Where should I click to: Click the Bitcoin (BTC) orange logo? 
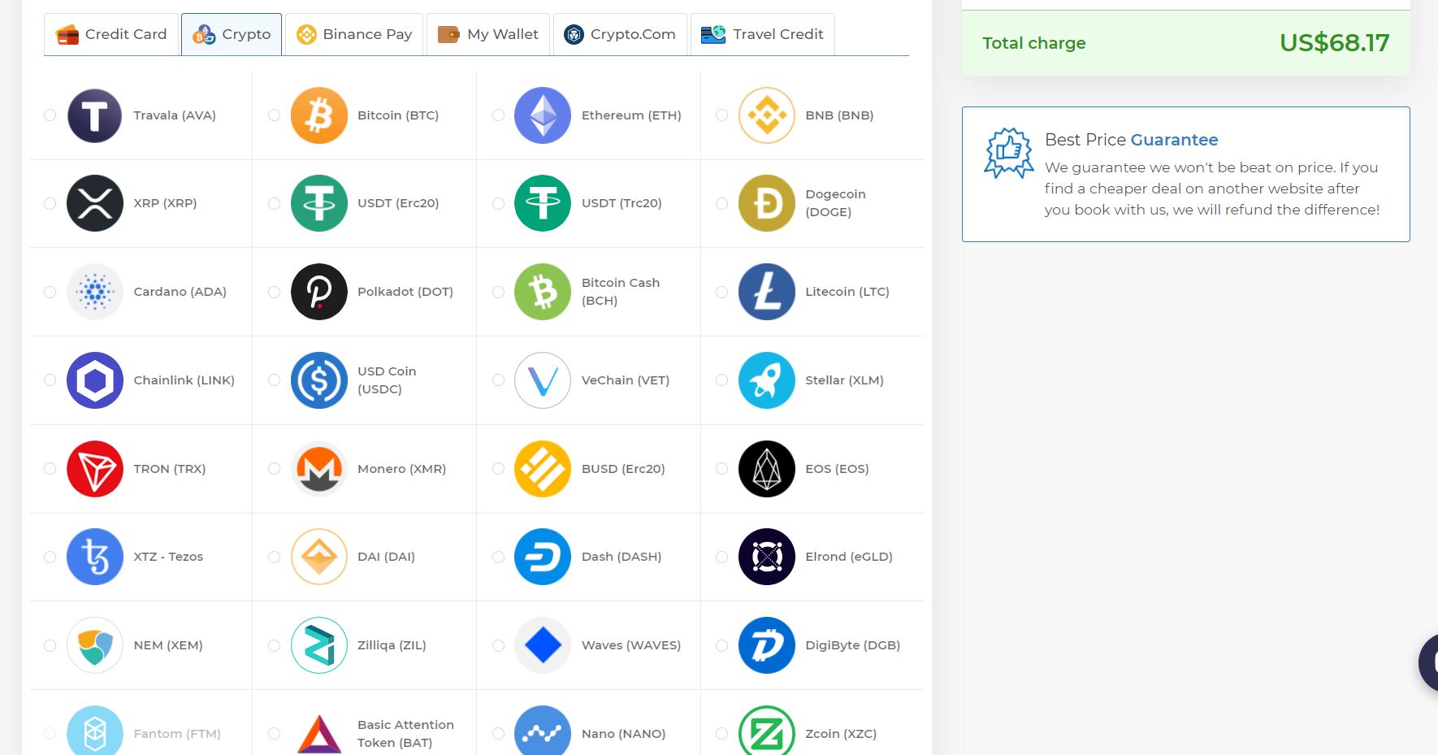coord(319,115)
